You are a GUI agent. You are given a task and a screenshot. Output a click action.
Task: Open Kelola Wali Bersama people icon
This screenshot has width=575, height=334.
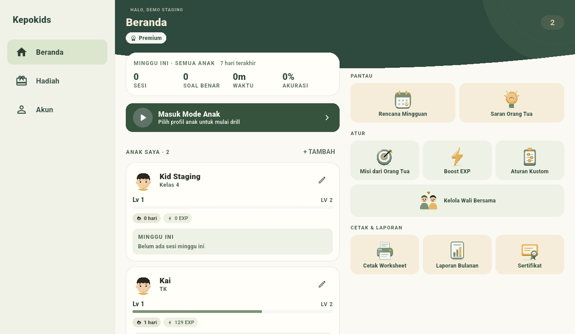(429, 201)
